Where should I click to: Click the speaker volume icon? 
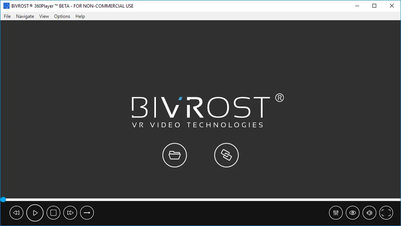[369, 213]
